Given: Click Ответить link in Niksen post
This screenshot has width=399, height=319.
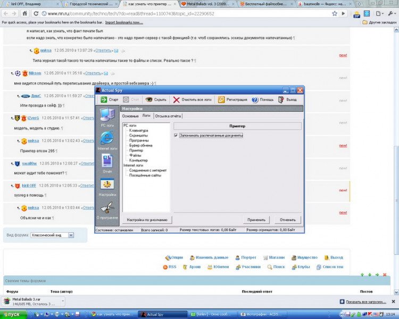Looking at the screenshot, I should [93, 73].
